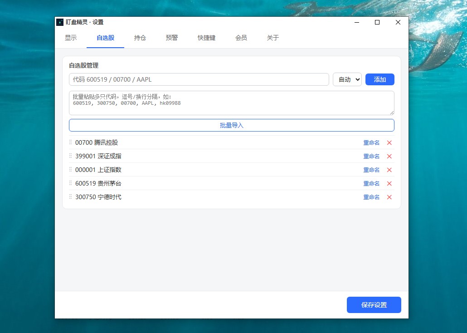Image resolution: width=467 pixels, height=333 pixels.
Task: Click drag handle beside 600519 贵州茅台
Action: click(71, 183)
